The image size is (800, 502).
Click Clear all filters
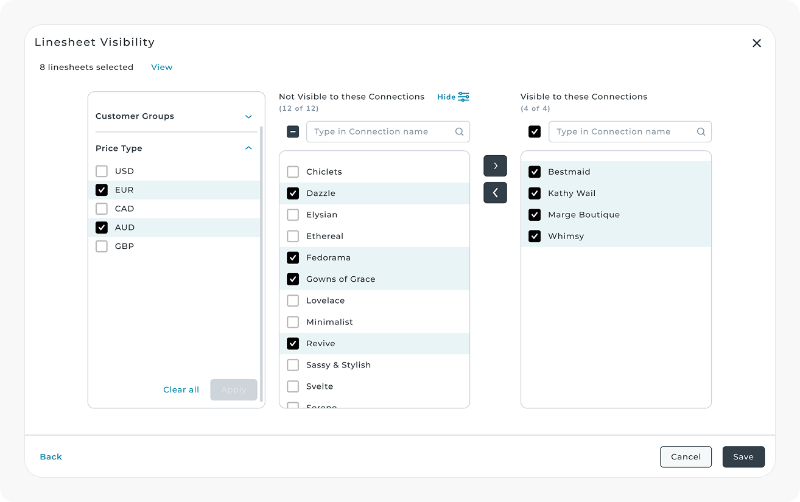click(x=181, y=390)
